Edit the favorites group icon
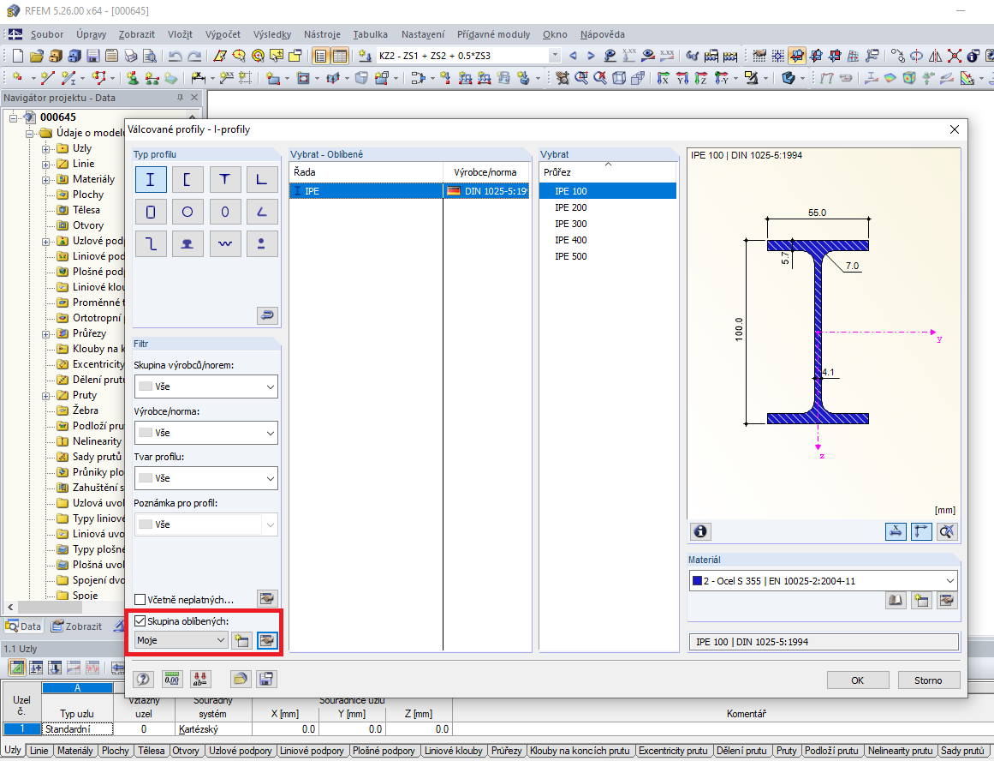Image resolution: width=994 pixels, height=761 pixels. tap(267, 640)
